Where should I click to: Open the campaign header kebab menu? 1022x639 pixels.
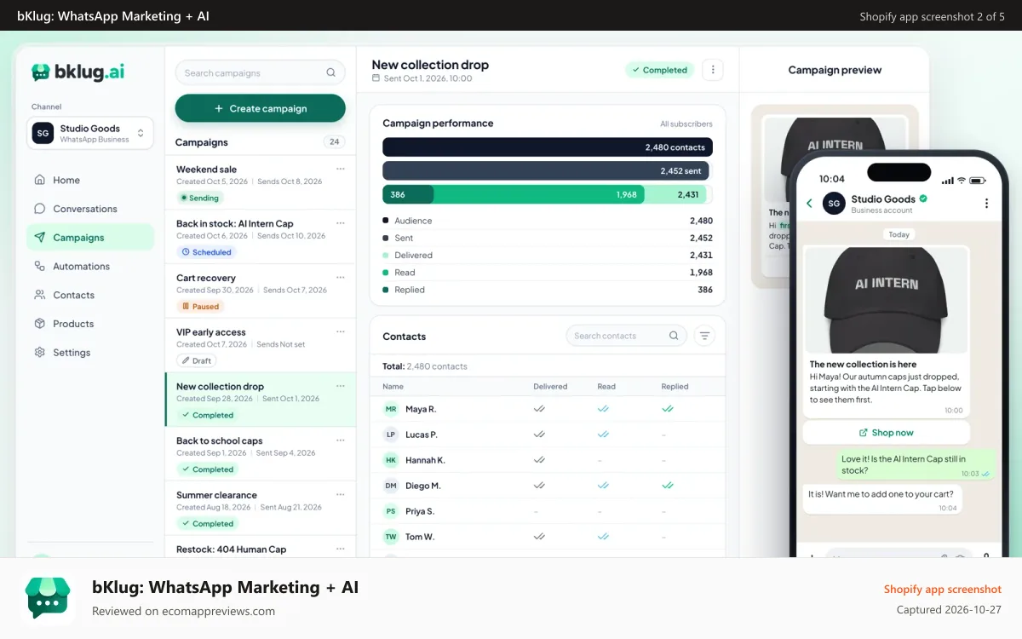coord(713,70)
